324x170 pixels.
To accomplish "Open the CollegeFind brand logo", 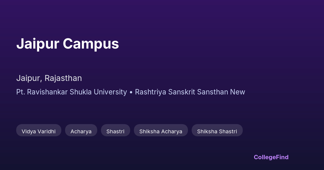I will 271,157.
